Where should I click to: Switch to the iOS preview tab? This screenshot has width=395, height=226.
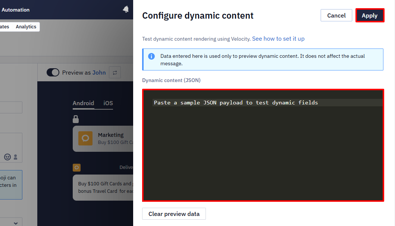[108, 103]
